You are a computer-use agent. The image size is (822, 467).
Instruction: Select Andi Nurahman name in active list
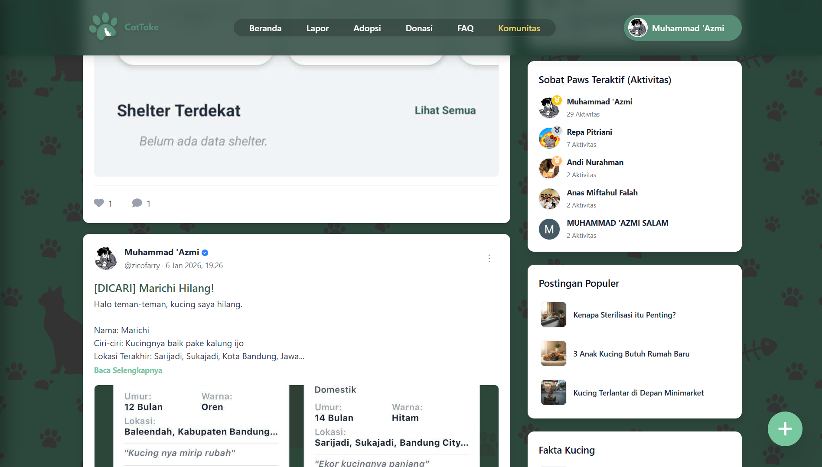[595, 162]
